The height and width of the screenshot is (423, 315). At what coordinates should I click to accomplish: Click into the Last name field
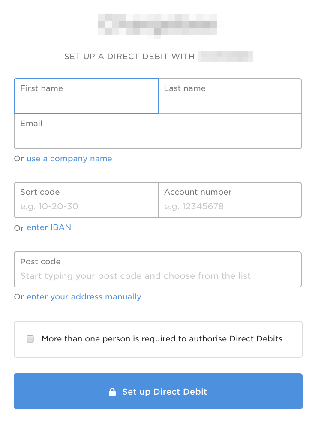coord(230,101)
